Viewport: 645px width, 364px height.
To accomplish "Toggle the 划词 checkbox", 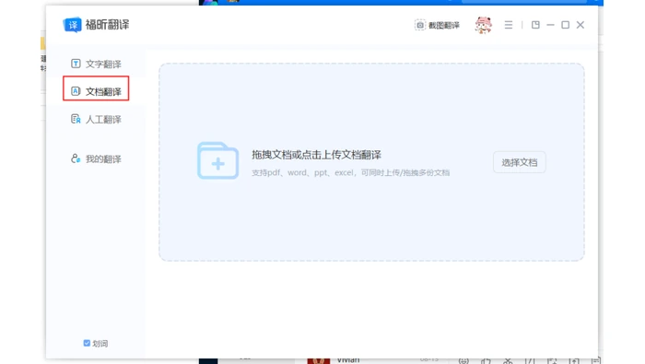I will click(87, 343).
